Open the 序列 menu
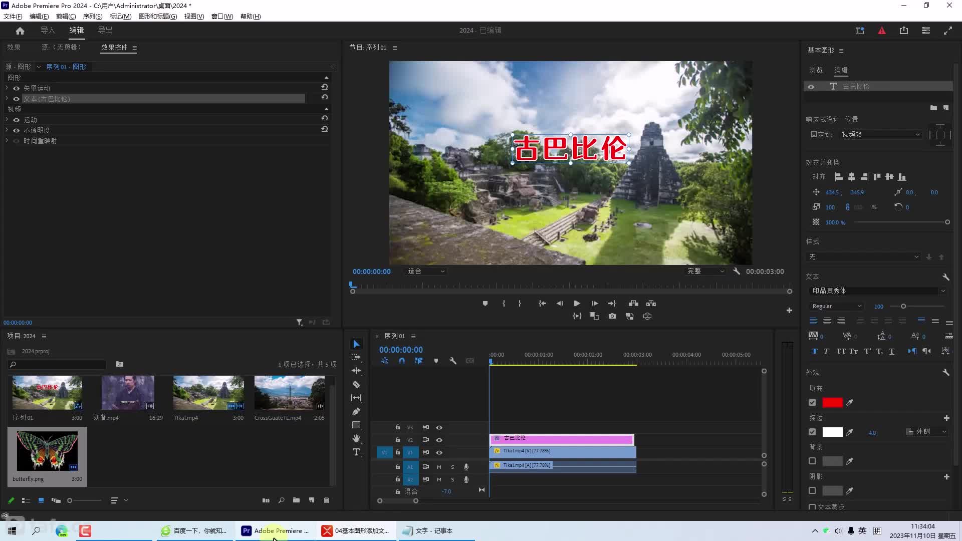 pos(92,17)
